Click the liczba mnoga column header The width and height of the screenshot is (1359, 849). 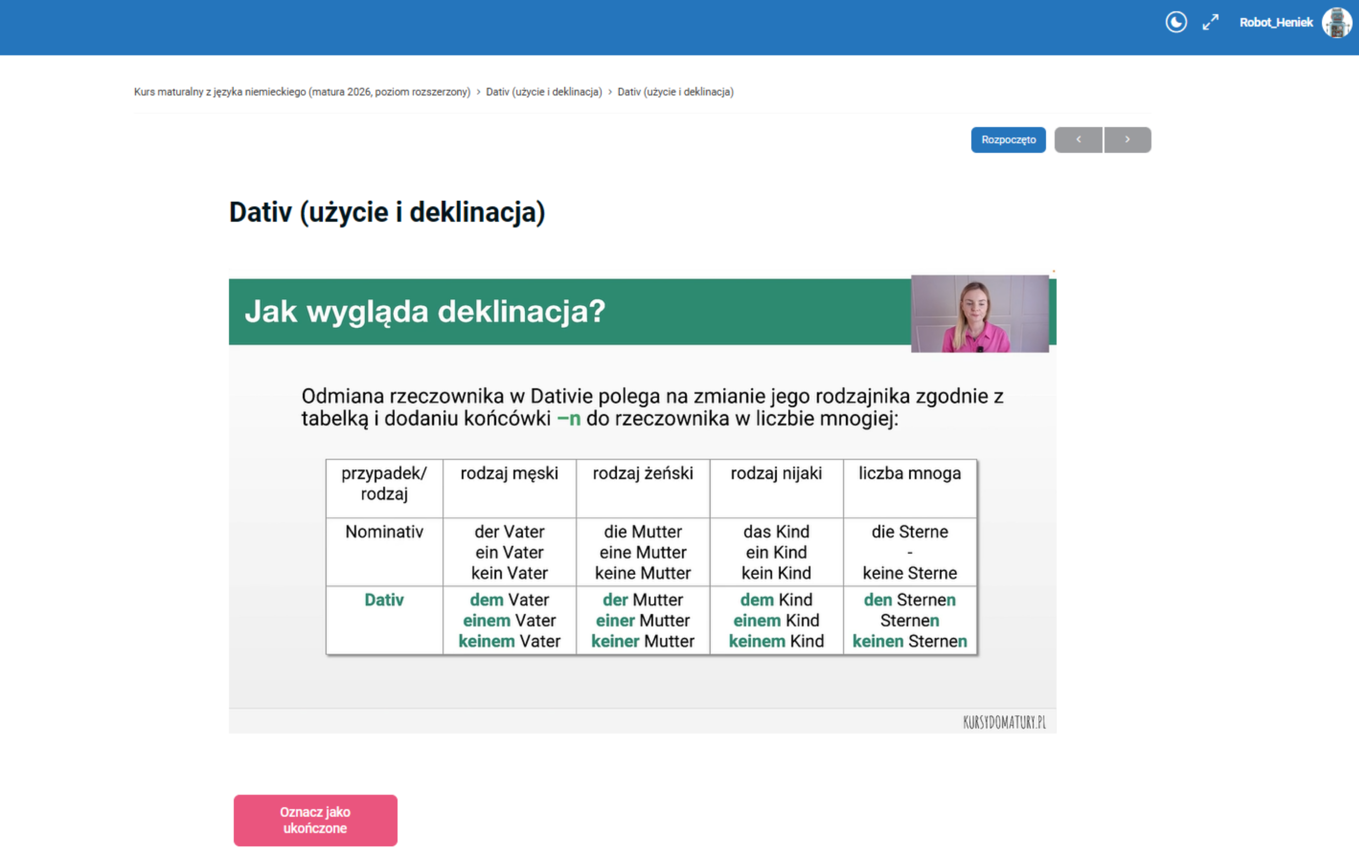[x=909, y=474]
